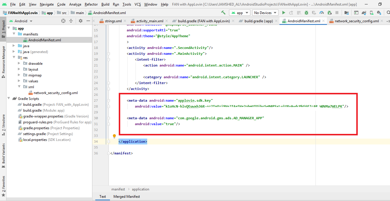Open the VCS menu

(138, 4)
